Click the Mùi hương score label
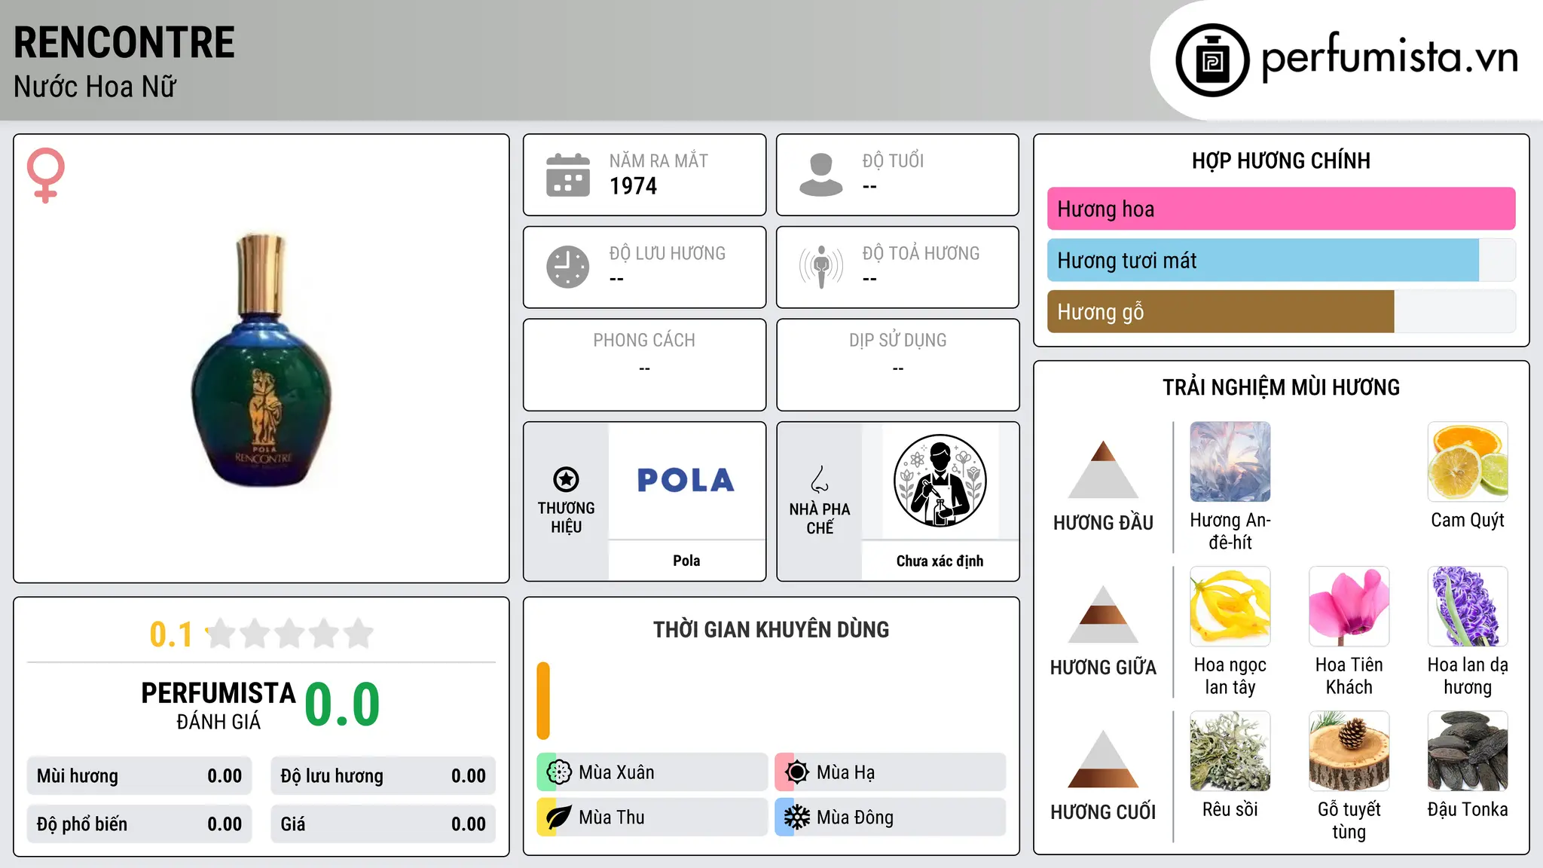The height and width of the screenshot is (868, 1543). [78, 776]
